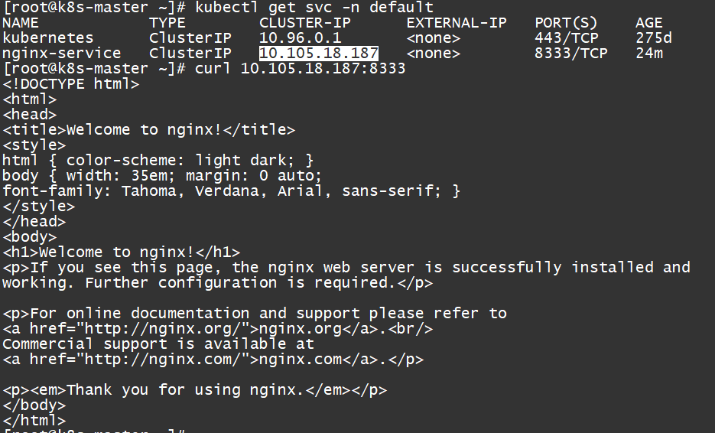Image resolution: width=715 pixels, height=433 pixels.
Task: Click the Thank you for using nginx line
Action: click(195, 390)
